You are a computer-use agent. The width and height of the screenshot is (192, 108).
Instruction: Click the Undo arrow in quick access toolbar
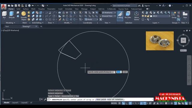point(33,5)
